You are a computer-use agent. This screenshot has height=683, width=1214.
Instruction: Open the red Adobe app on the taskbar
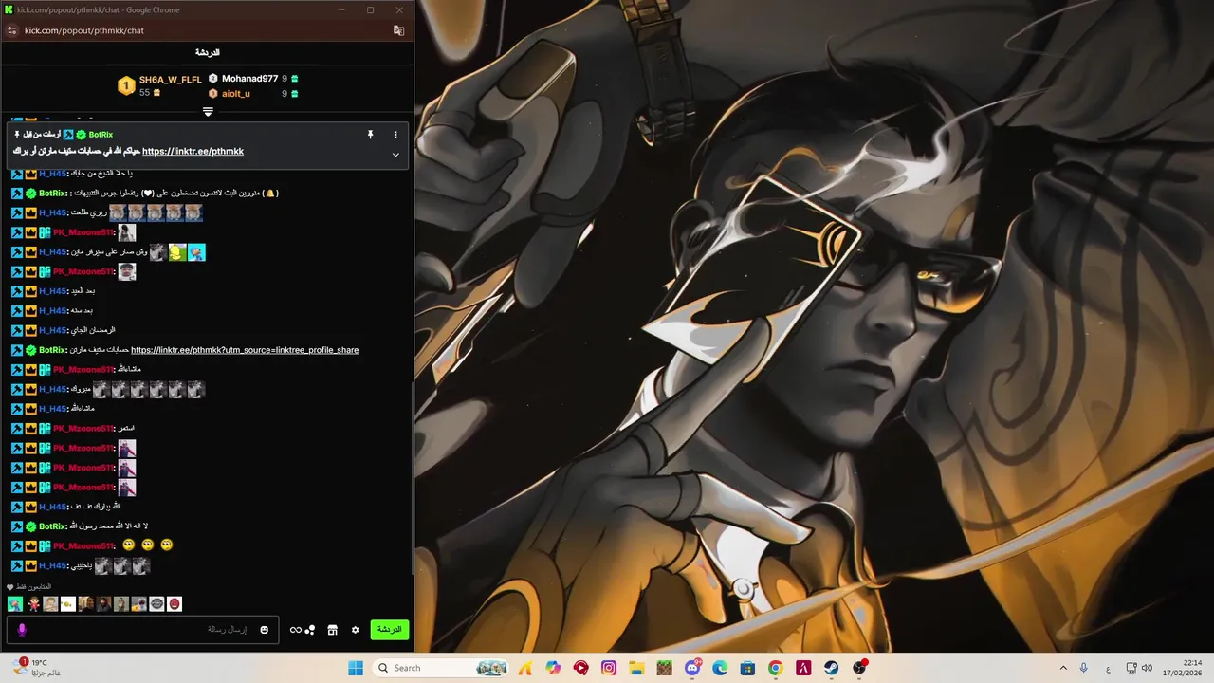point(803,668)
